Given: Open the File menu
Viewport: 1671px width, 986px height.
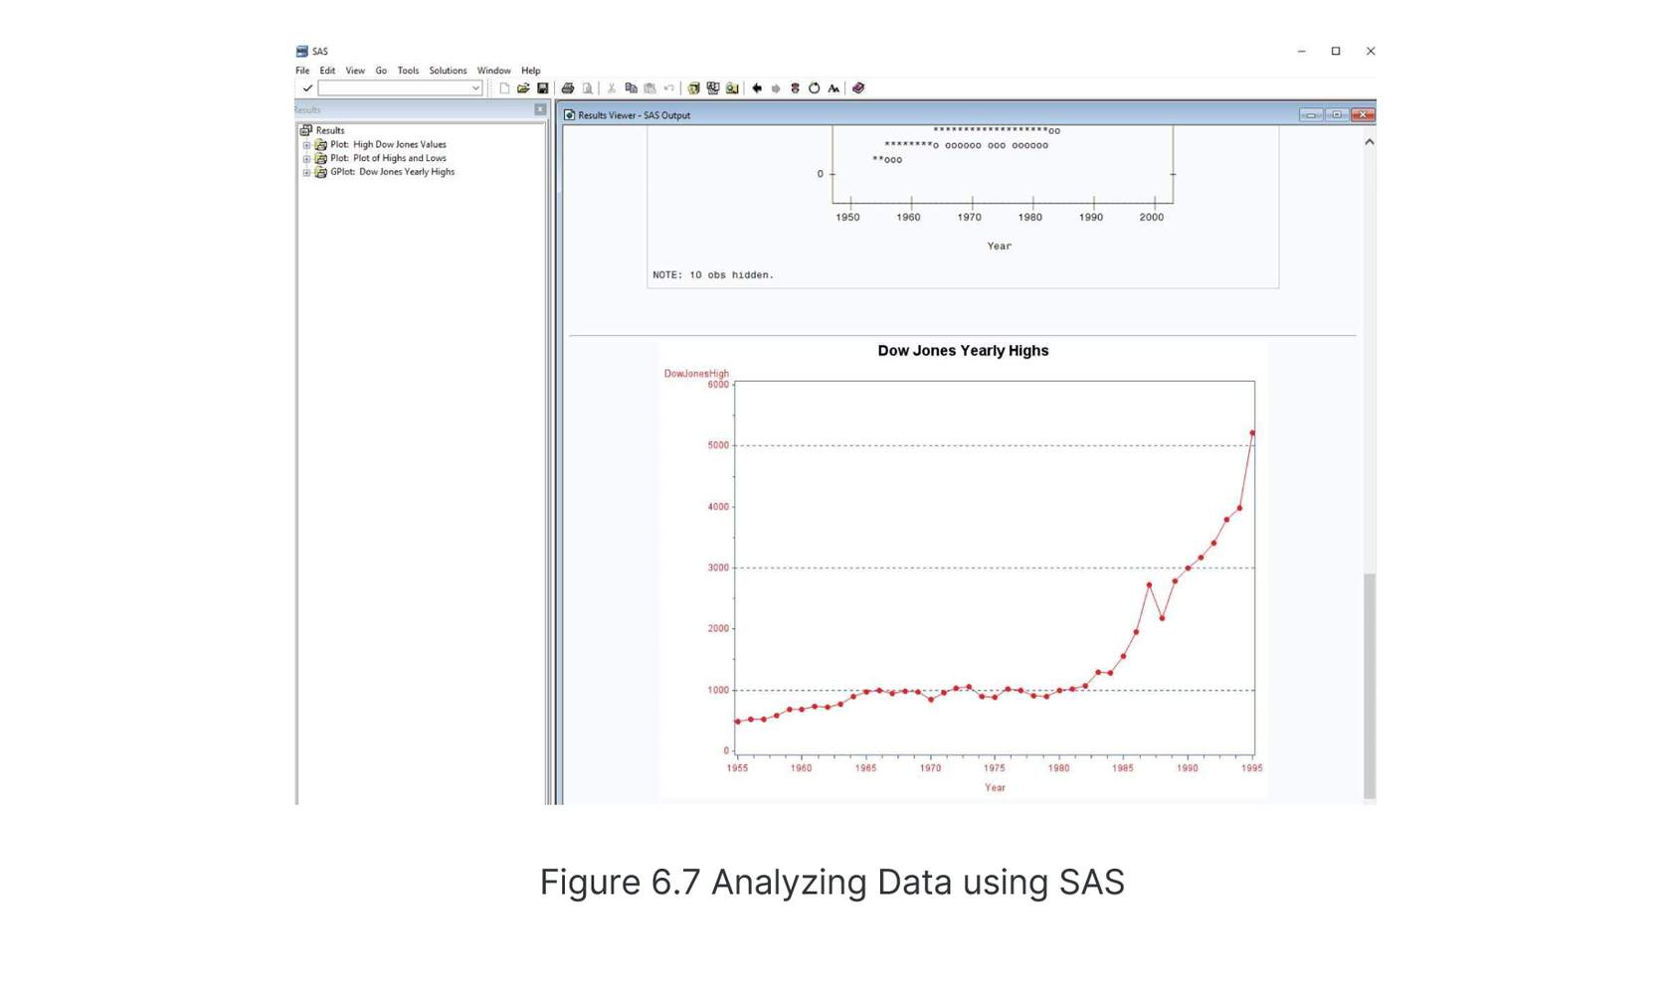Looking at the screenshot, I should (x=302, y=71).
